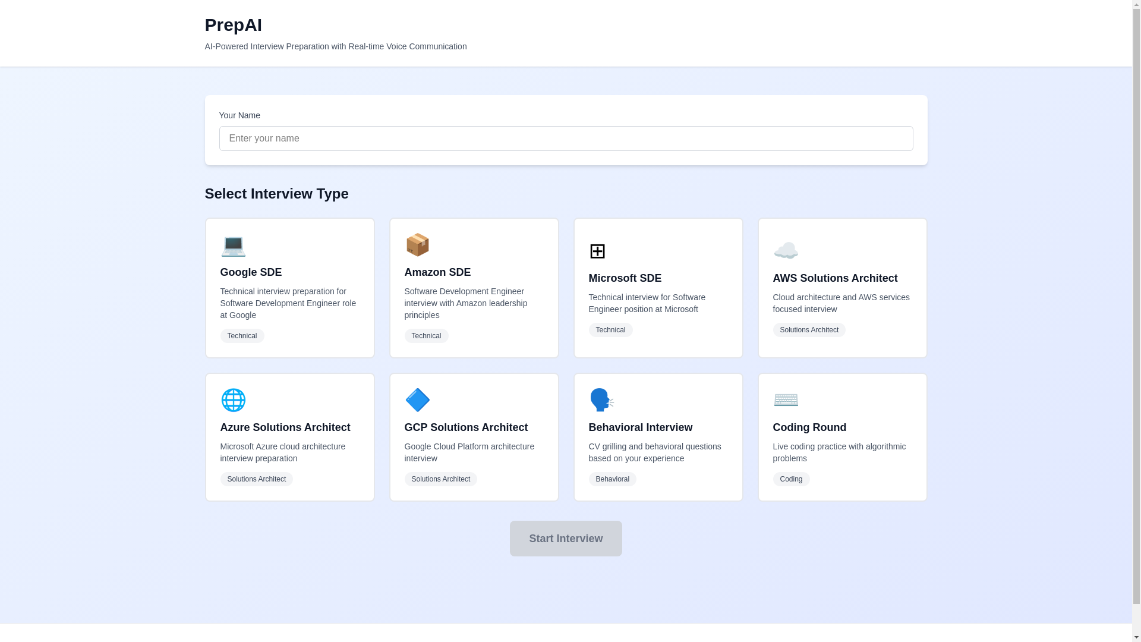Click the speaking head icon on Behavioral Interview card
1141x642 pixels.
click(601, 400)
